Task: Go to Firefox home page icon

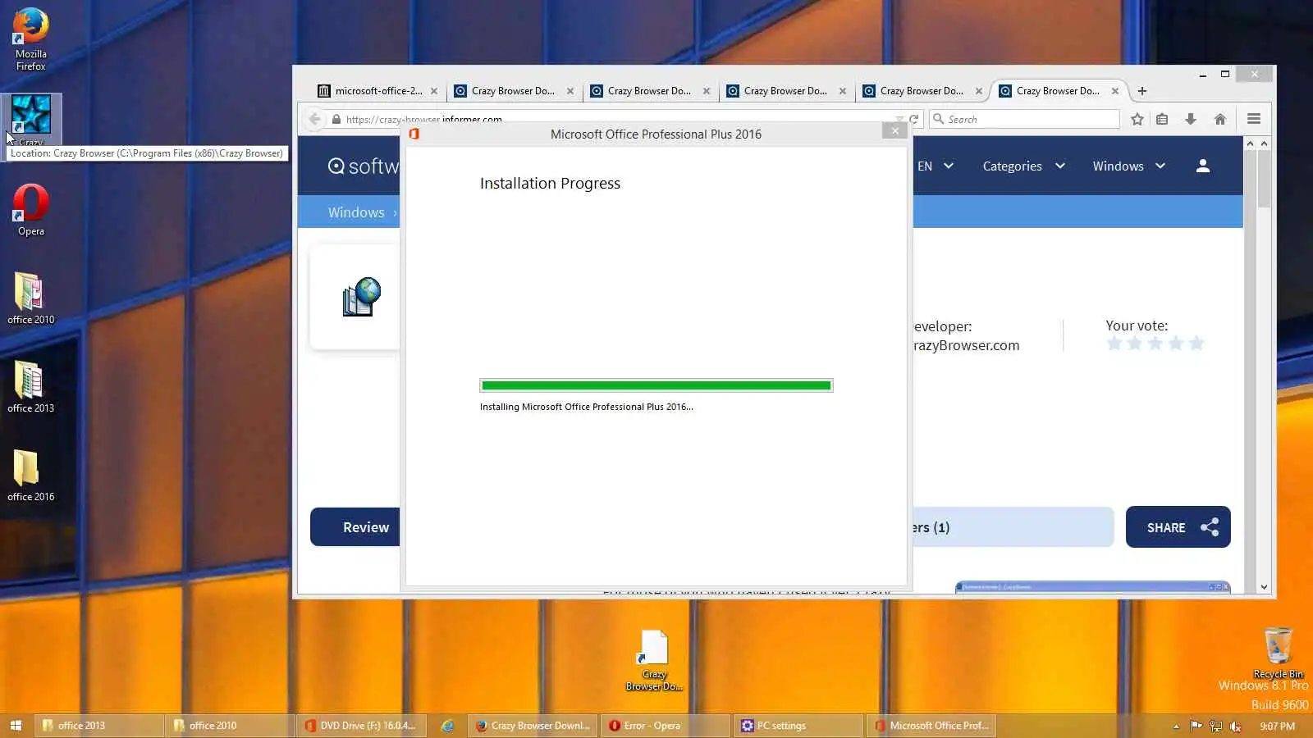Action: tap(1220, 119)
